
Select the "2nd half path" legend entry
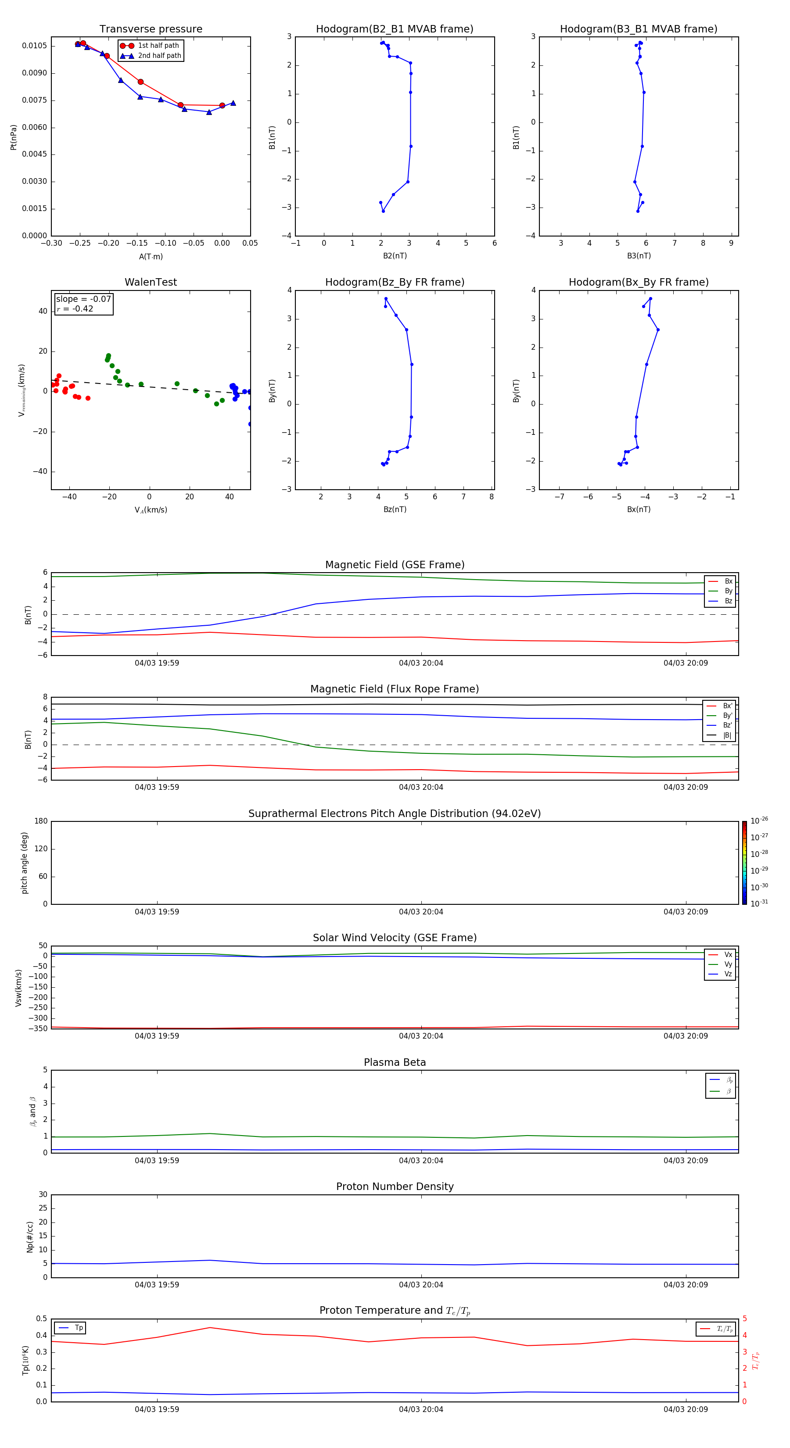pos(151,56)
